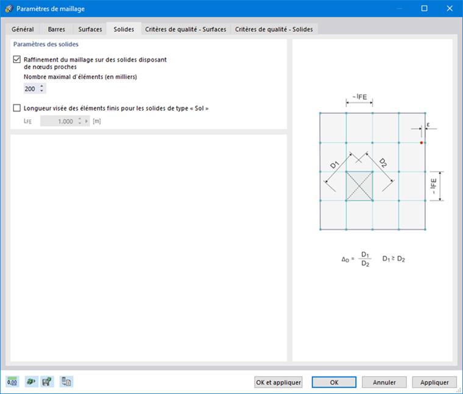Open Critères de qualité - Solides tab
Screen dimensions: 463x394
point(274,29)
